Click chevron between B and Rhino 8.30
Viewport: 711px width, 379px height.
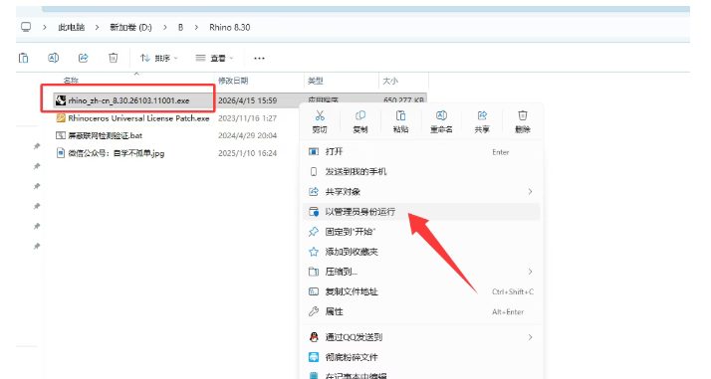(x=196, y=28)
